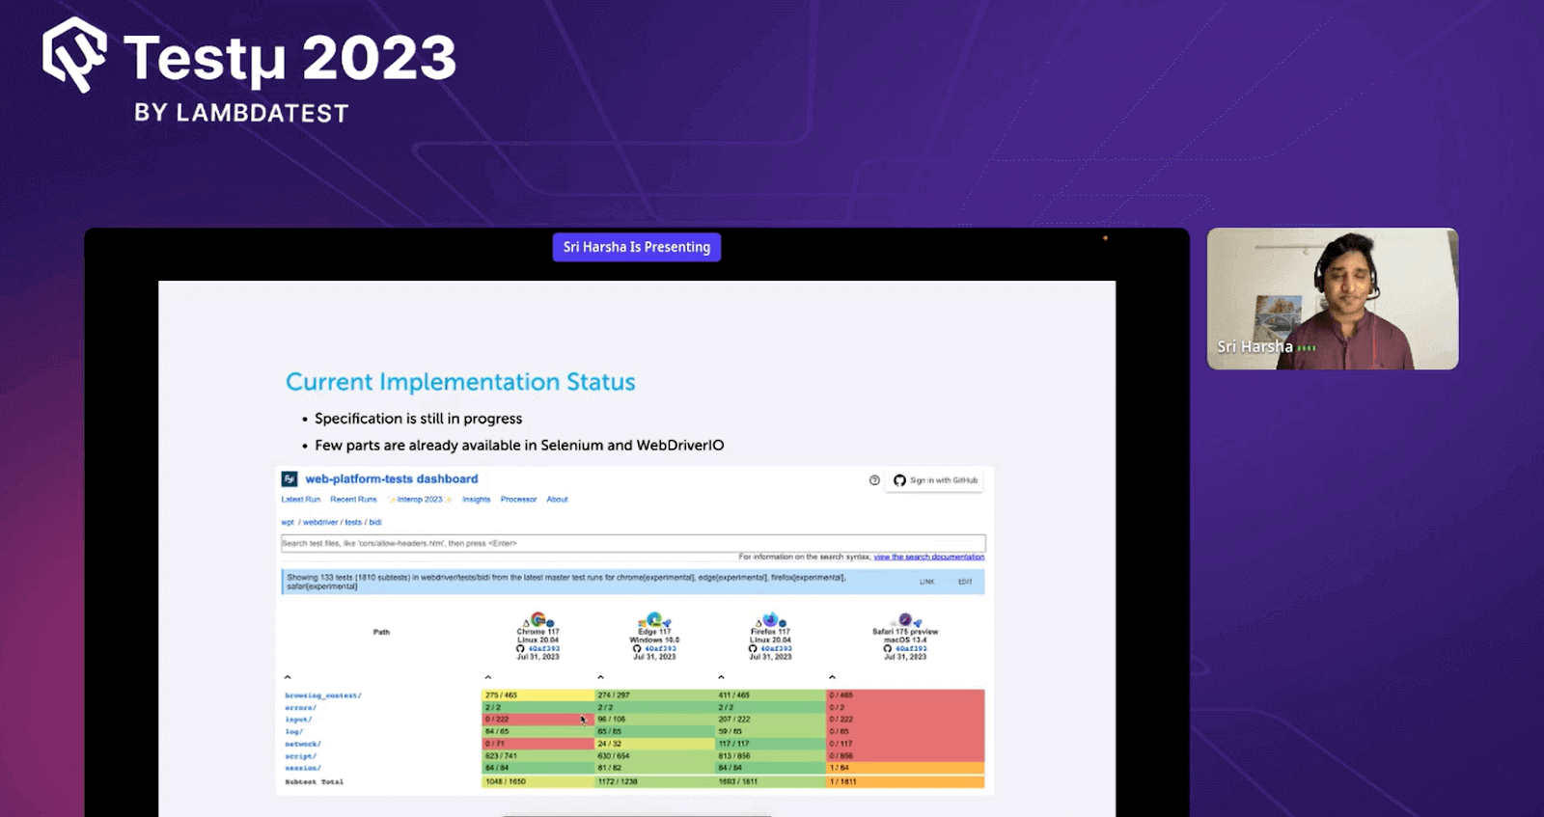The width and height of the screenshot is (1544, 817).
Task: Click Safari session result 1 / 84
Action: [905, 769]
